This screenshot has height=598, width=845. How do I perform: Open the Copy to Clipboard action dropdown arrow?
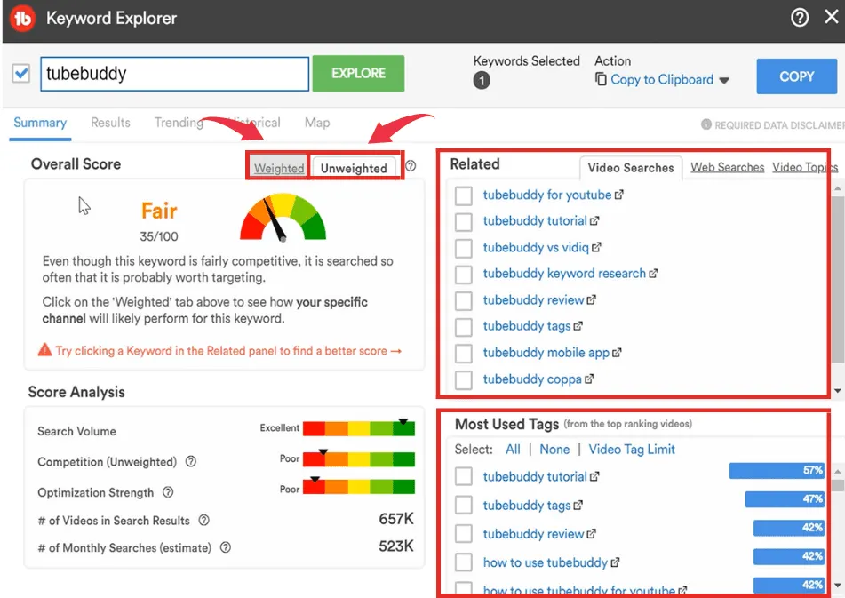pos(724,80)
